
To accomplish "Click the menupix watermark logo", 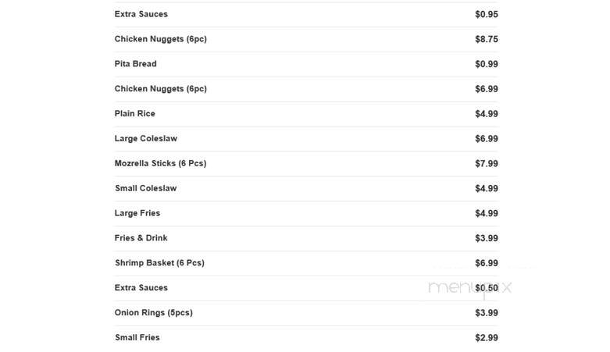I will pyautogui.click(x=469, y=288).
